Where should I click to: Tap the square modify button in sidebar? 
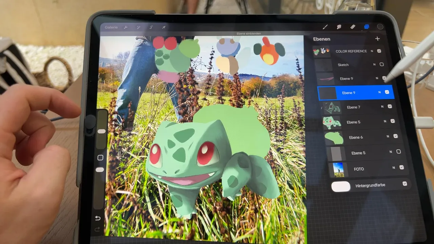click(100, 158)
